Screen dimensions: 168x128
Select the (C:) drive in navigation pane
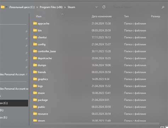click(x=14, y=103)
